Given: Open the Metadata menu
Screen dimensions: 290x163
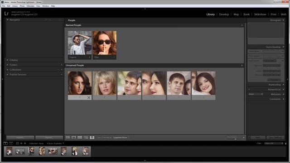Looking at the screenshot, I should [x=30, y=6].
